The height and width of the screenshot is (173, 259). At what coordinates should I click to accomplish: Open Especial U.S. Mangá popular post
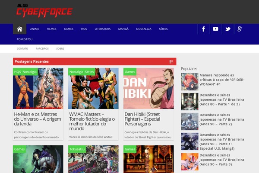point(222,141)
